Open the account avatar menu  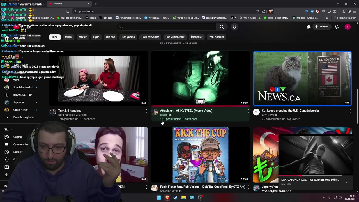point(348,27)
